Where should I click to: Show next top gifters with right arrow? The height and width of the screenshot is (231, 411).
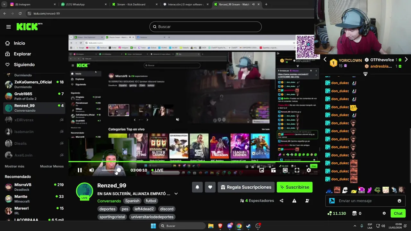pos(406,59)
